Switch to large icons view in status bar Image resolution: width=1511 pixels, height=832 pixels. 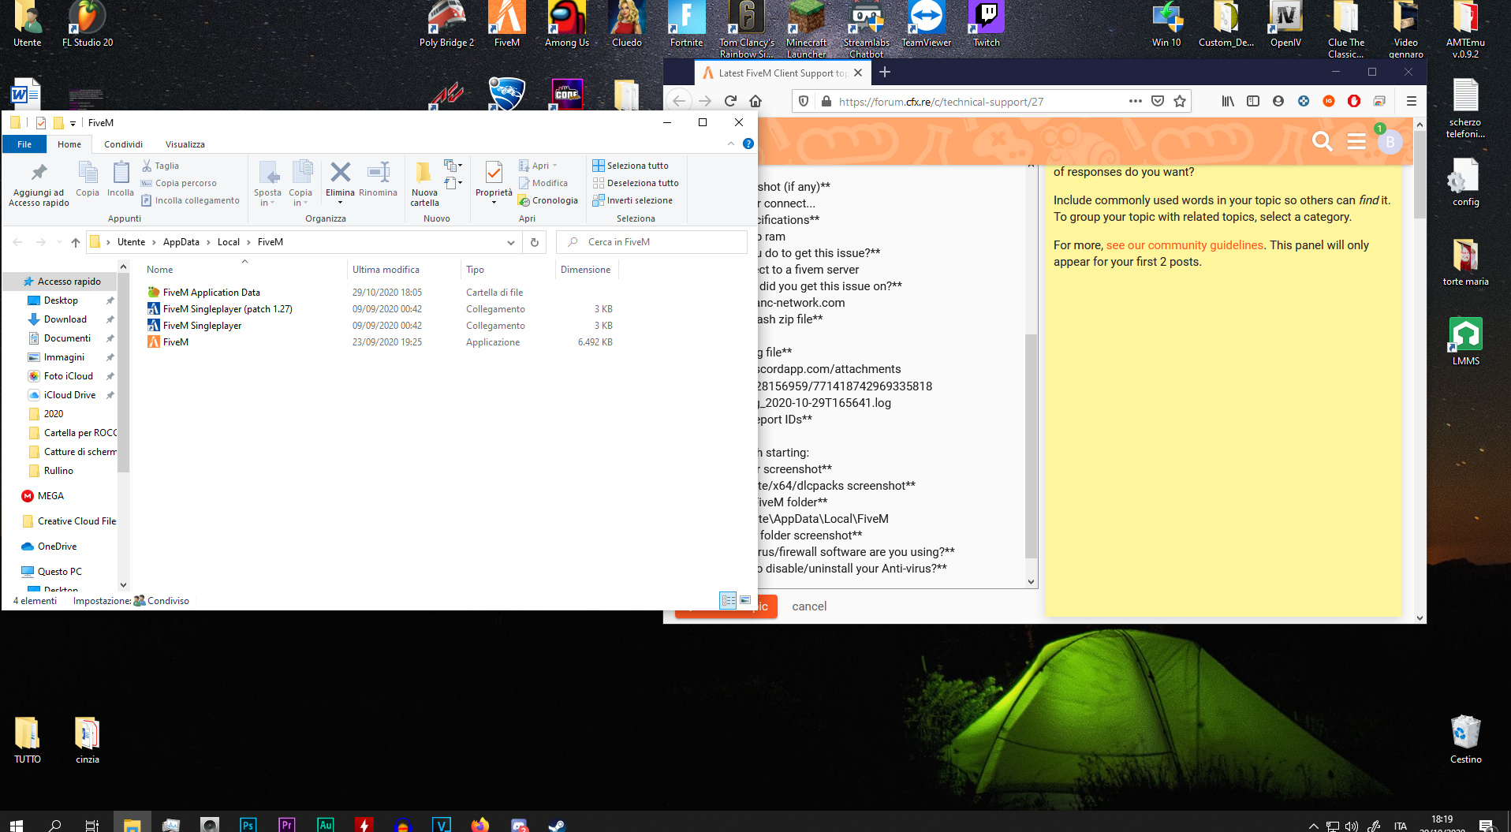click(x=745, y=601)
